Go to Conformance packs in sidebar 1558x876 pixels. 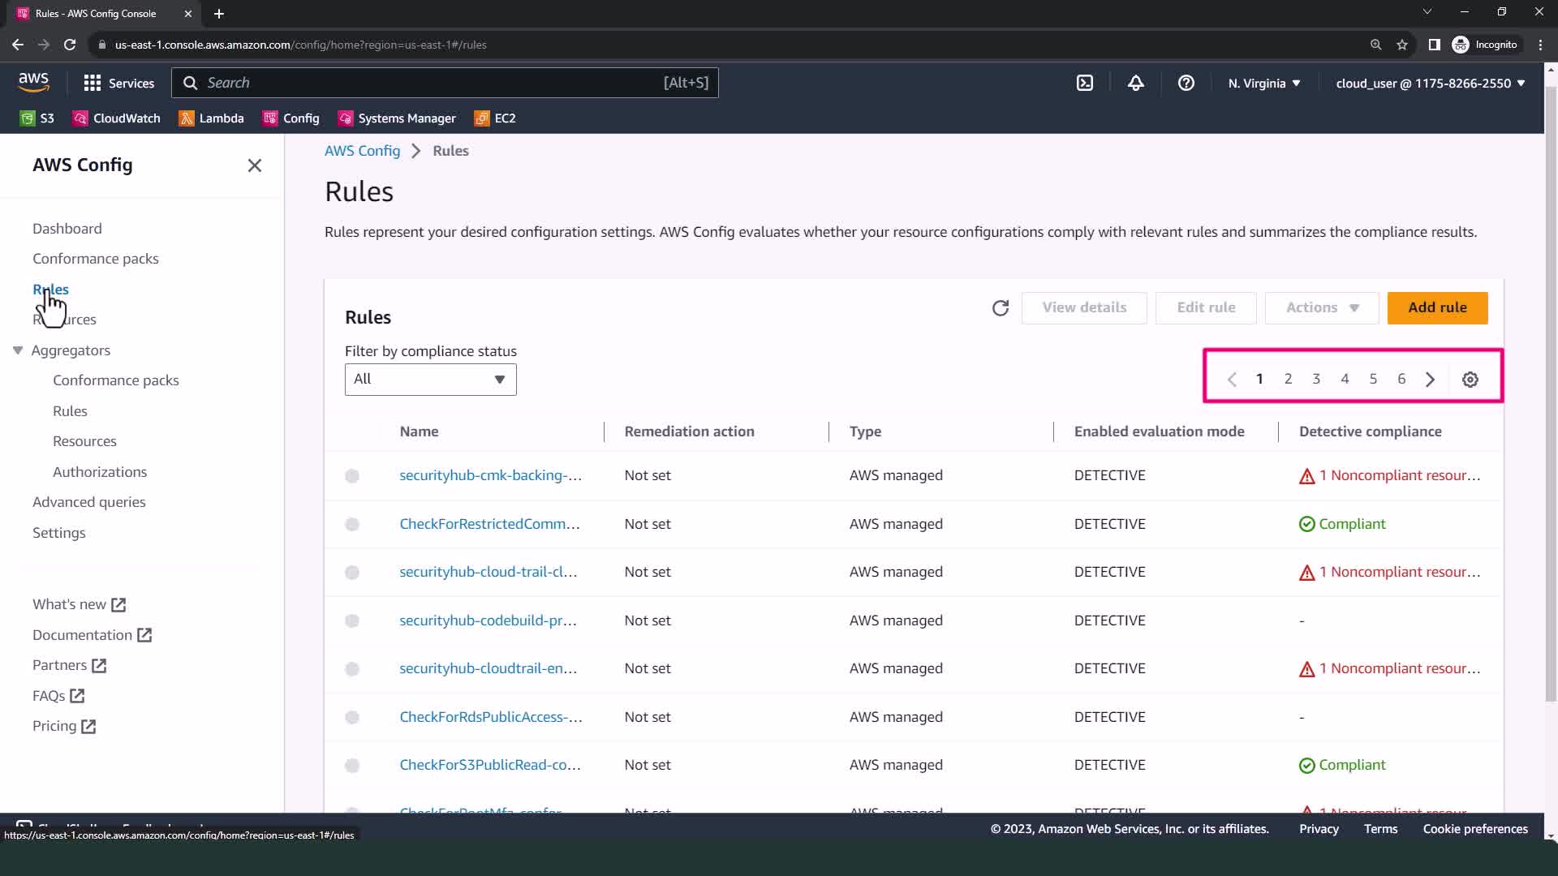(96, 259)
